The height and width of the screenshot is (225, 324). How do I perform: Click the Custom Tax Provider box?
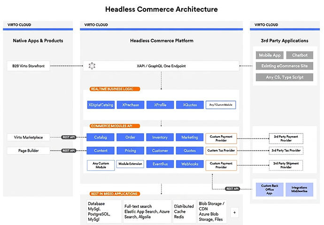coord(221,151)
